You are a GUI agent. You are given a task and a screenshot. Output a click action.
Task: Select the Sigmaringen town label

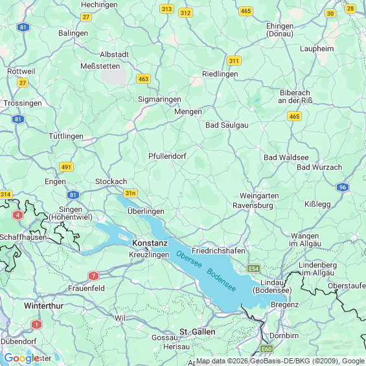point(159,99)
